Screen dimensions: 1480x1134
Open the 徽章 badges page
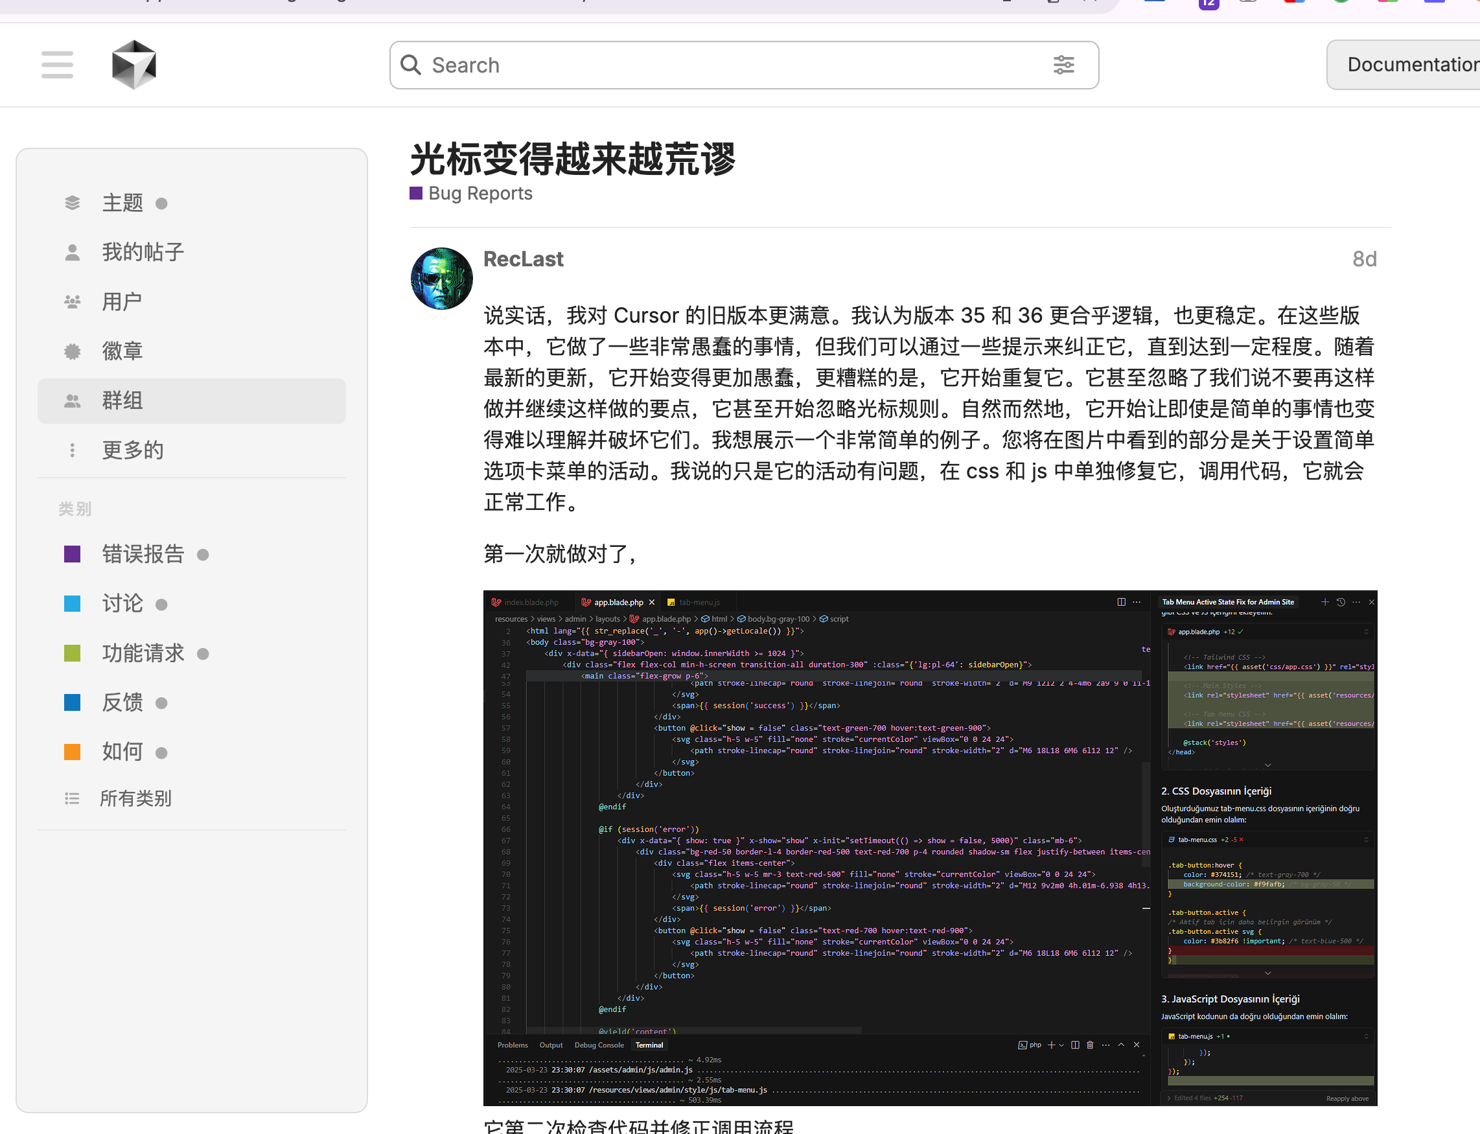[x=122, y=351]
